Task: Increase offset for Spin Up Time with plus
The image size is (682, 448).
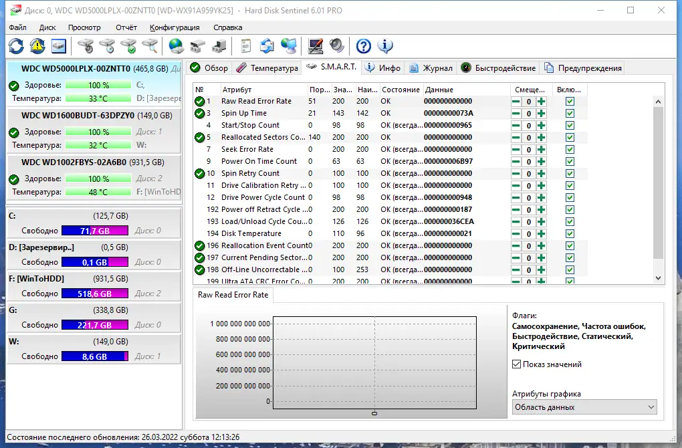Action: point(541,114)
